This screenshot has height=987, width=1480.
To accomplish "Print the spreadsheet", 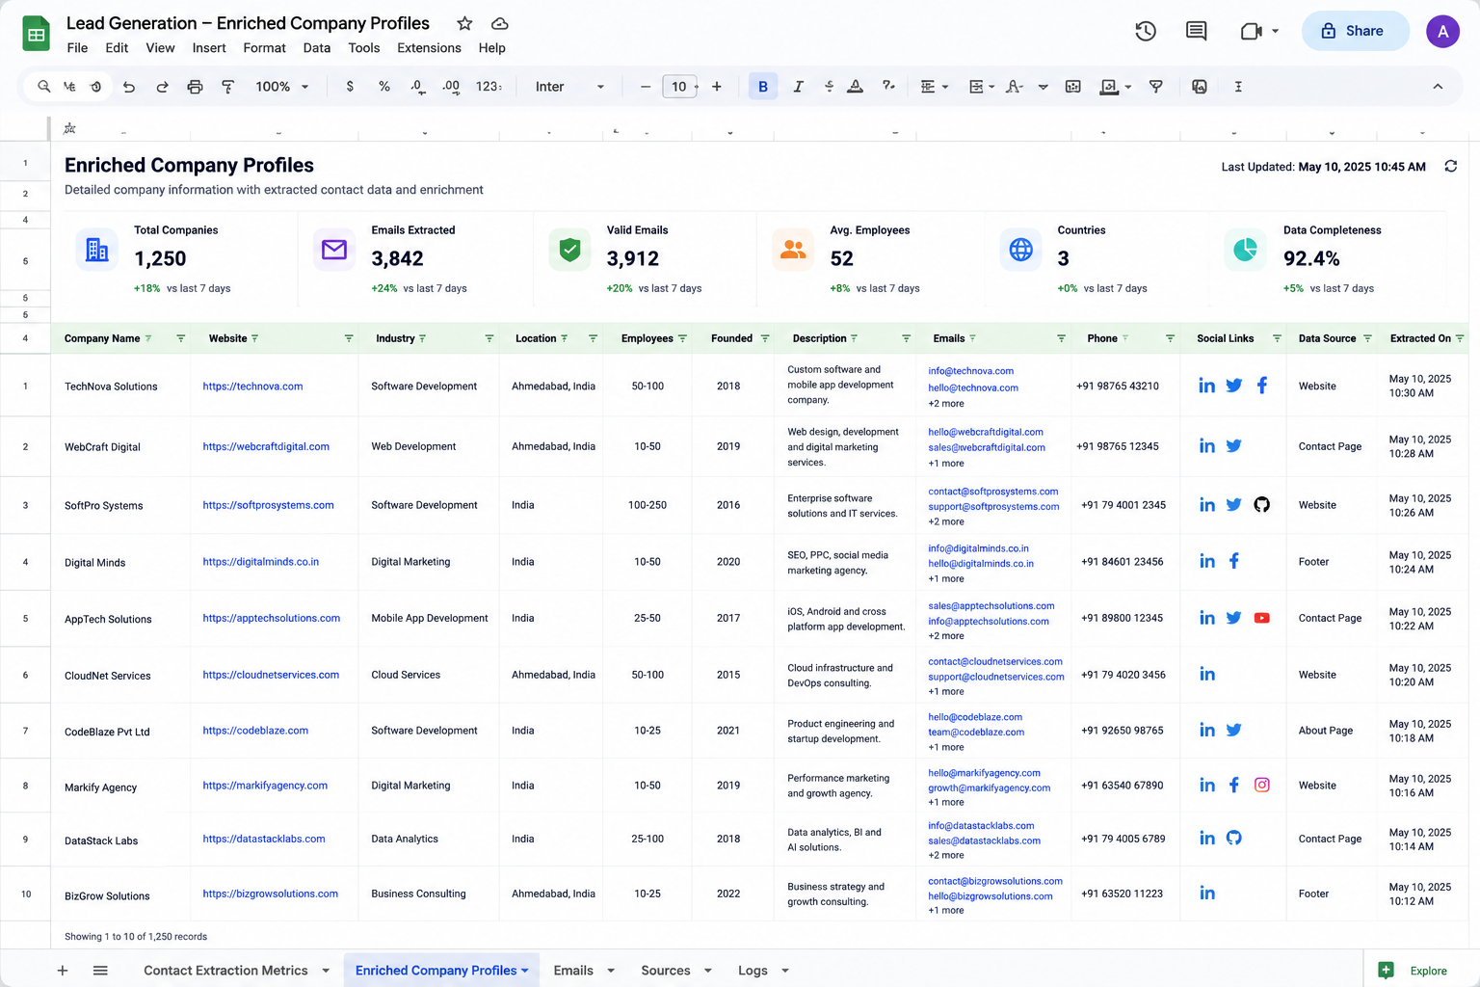I will pyautogui.click(x=195, y=87).
